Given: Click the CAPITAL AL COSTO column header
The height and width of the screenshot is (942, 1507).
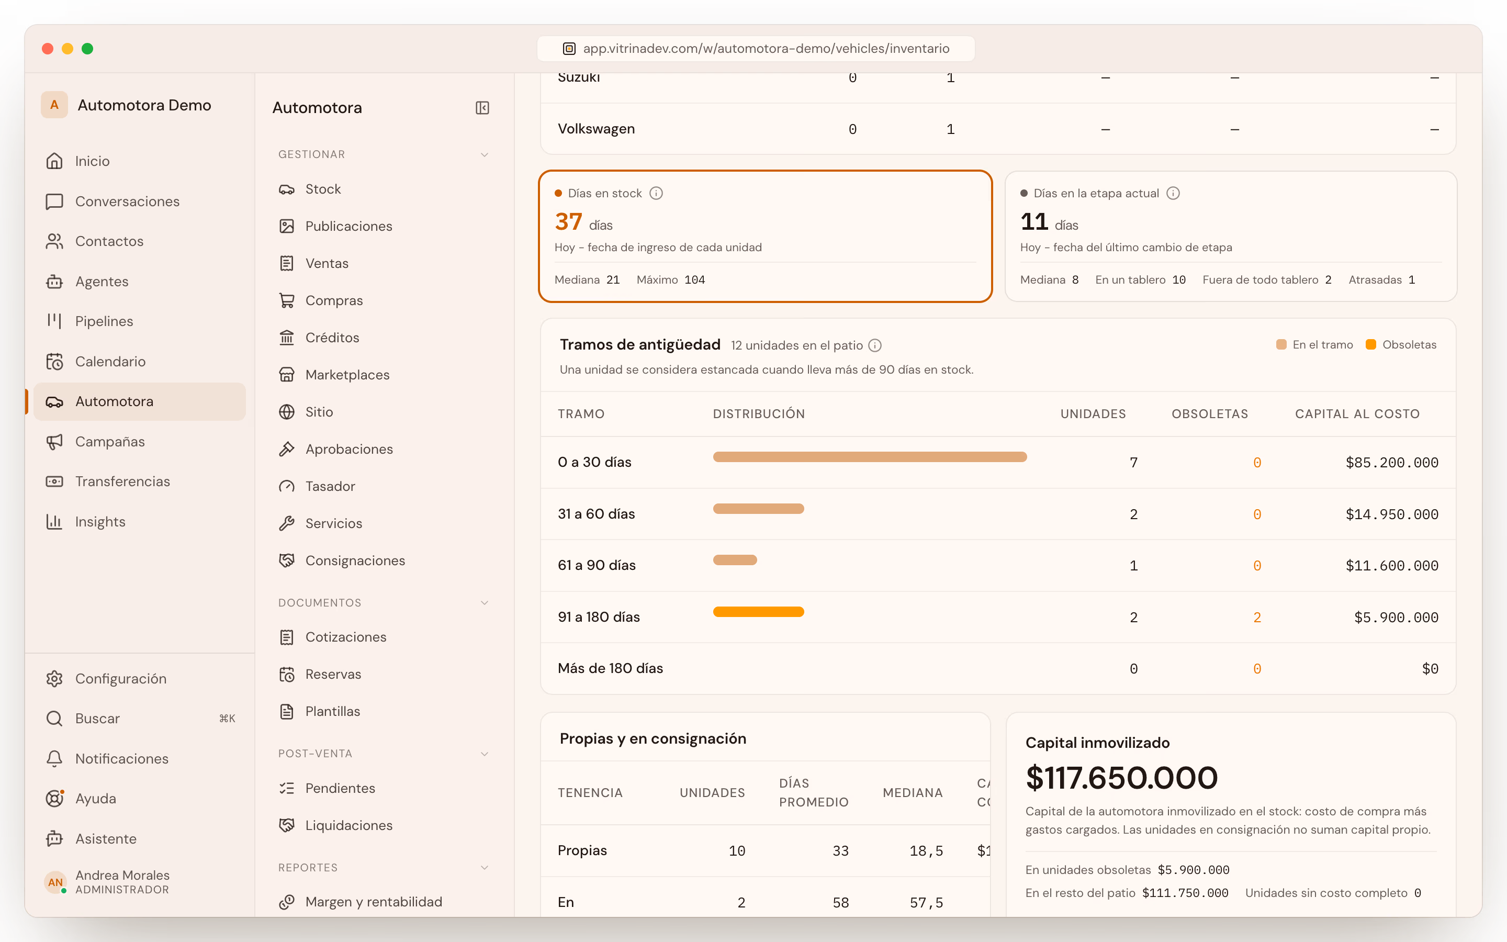Looking at the screenshot, I should pyautogui.click(x=1357, y=413).
